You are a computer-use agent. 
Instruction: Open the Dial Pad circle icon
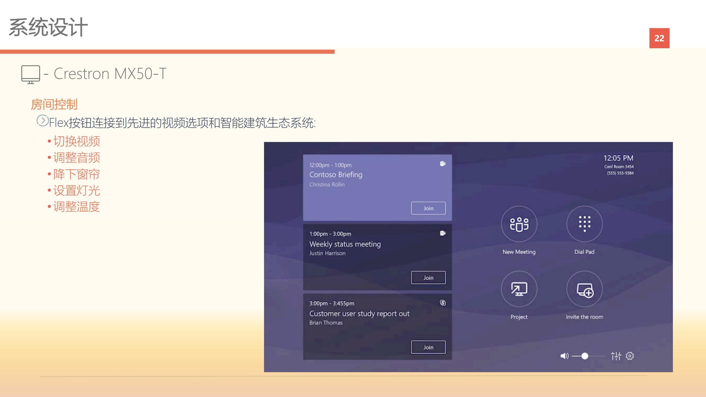click(x=584, y=224)
